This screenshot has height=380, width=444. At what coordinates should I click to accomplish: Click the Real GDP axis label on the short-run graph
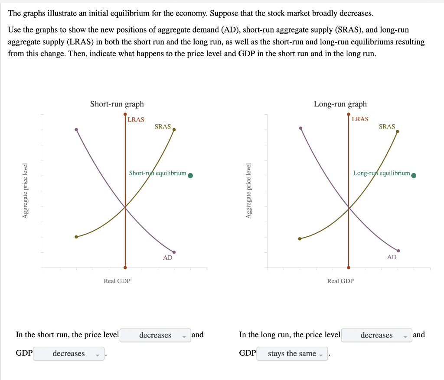coord(117,281)
